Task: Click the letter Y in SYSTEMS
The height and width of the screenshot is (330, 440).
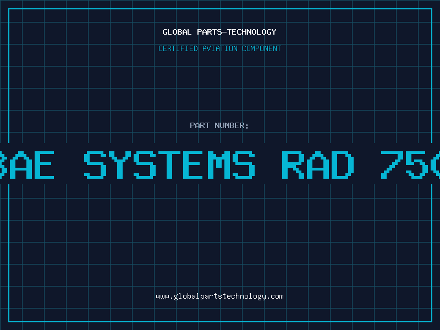Action: (120, 164)
